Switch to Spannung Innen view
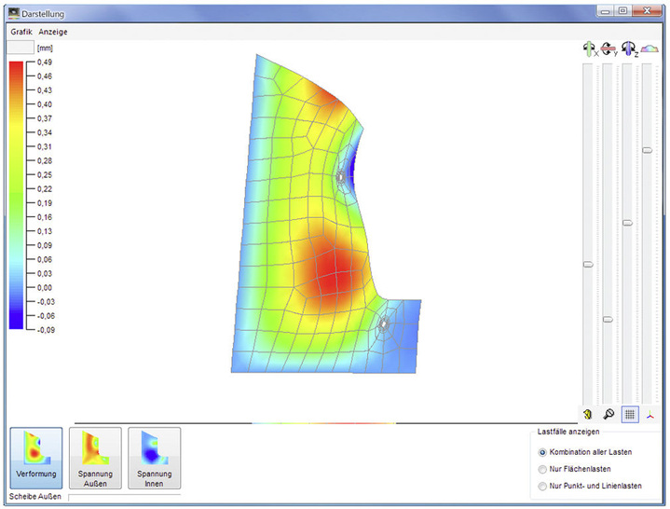This screenshot has height=509, width=670. tap(154, 458)
